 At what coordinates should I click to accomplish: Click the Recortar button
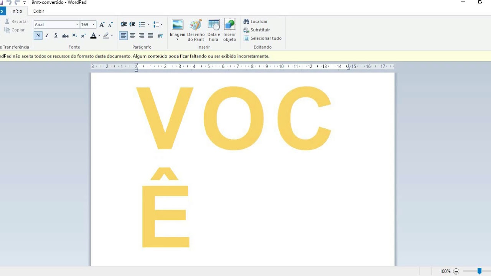[16, 21]
